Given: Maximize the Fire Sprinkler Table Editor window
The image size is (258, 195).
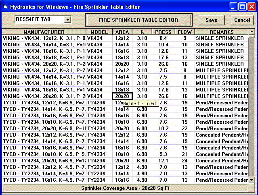Looking at the screenshot, I should [242, 7].
